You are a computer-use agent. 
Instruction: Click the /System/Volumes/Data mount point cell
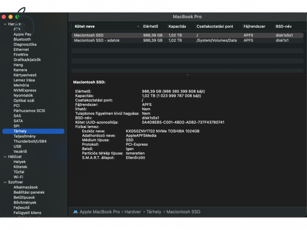(216, 40)
